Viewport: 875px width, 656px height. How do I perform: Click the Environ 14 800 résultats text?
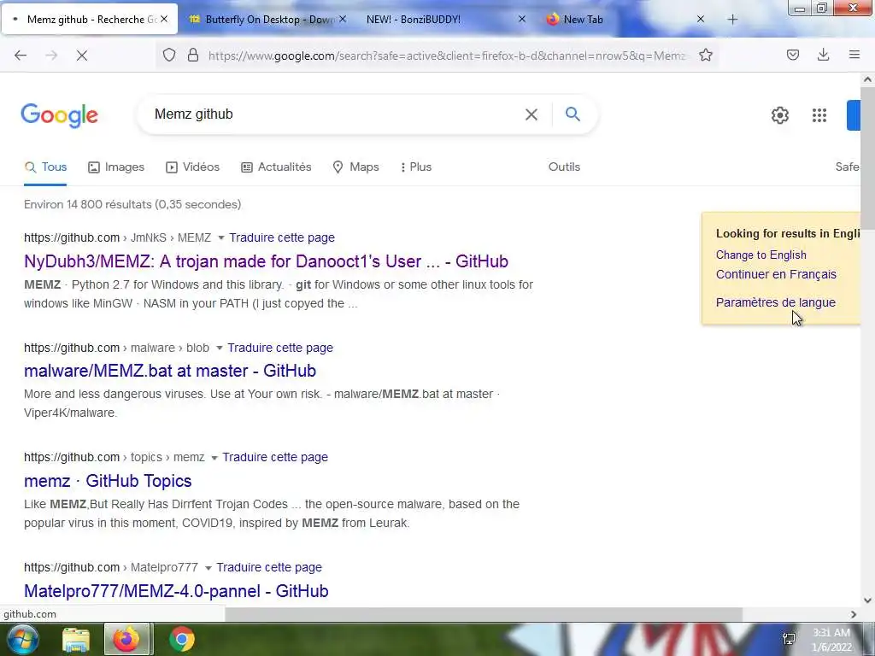pos(132,204)
